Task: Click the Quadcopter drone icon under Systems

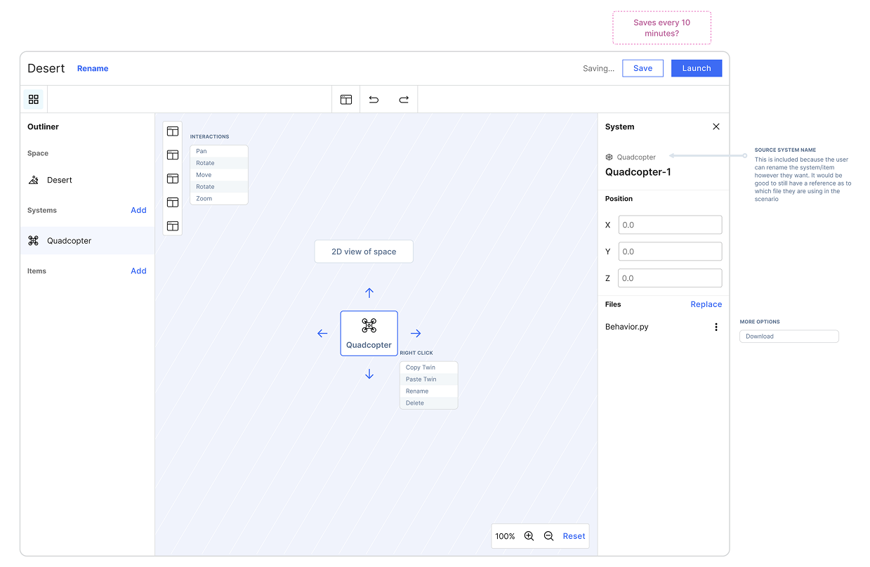Action: click(x=33, y=240)
